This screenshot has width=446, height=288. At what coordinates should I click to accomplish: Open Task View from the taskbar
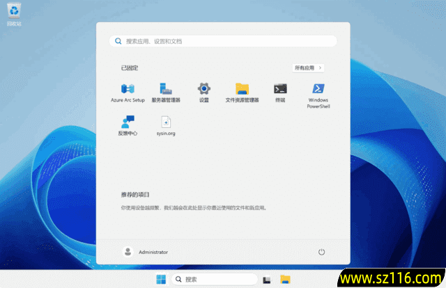(266, 279)
